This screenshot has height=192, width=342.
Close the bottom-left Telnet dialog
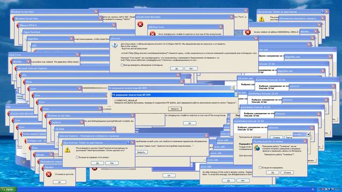[x=133, y=142]
